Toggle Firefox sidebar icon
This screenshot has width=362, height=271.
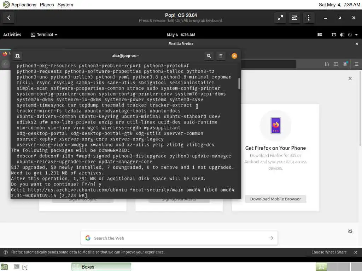(336, 64)
